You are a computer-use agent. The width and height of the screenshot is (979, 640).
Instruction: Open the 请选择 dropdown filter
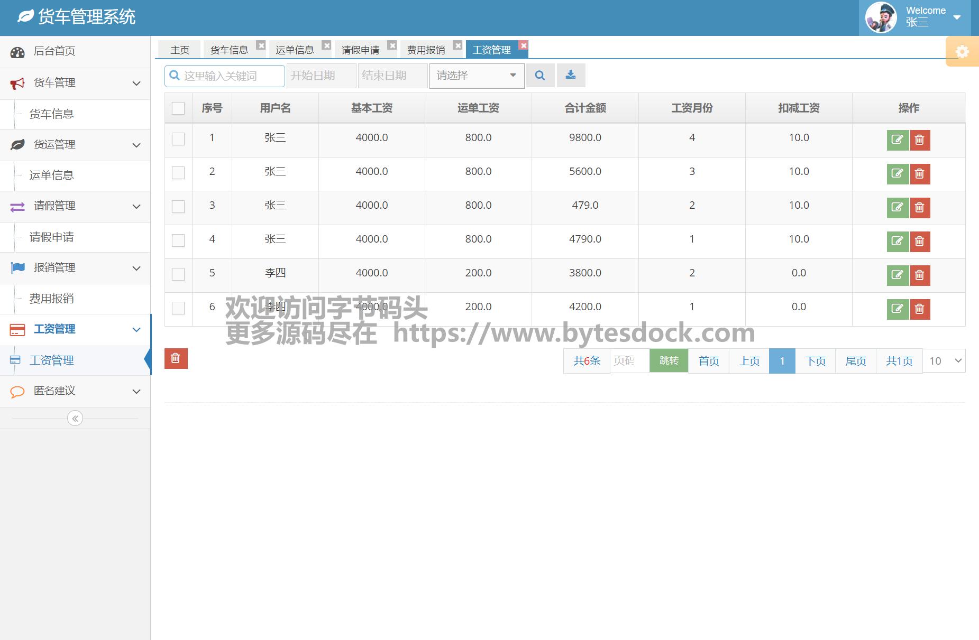click(x=477, y=76)
